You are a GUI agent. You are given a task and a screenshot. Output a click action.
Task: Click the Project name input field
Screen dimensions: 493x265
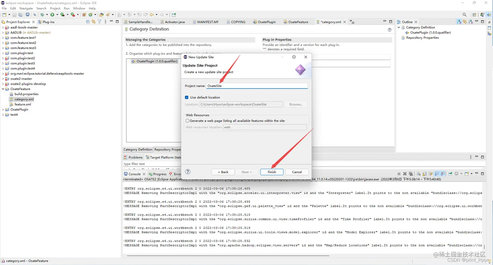[x=257, y=86]
